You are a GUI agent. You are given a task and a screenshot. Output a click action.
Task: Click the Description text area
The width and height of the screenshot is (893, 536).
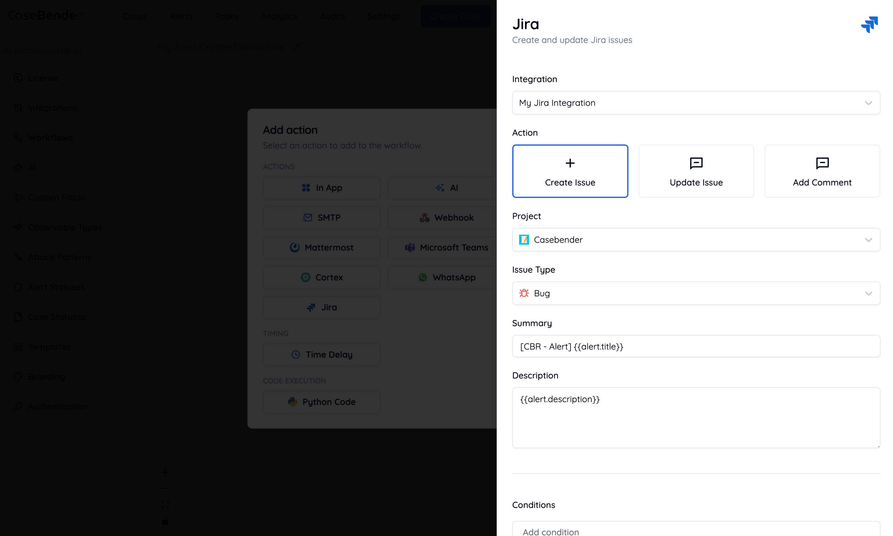point(695,417)
